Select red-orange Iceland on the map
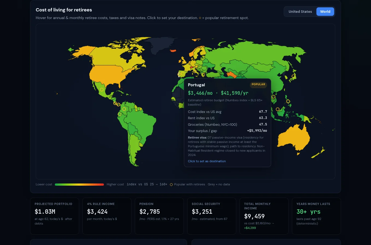This screenshot has width=371, height=245. [x=173, y=51]
